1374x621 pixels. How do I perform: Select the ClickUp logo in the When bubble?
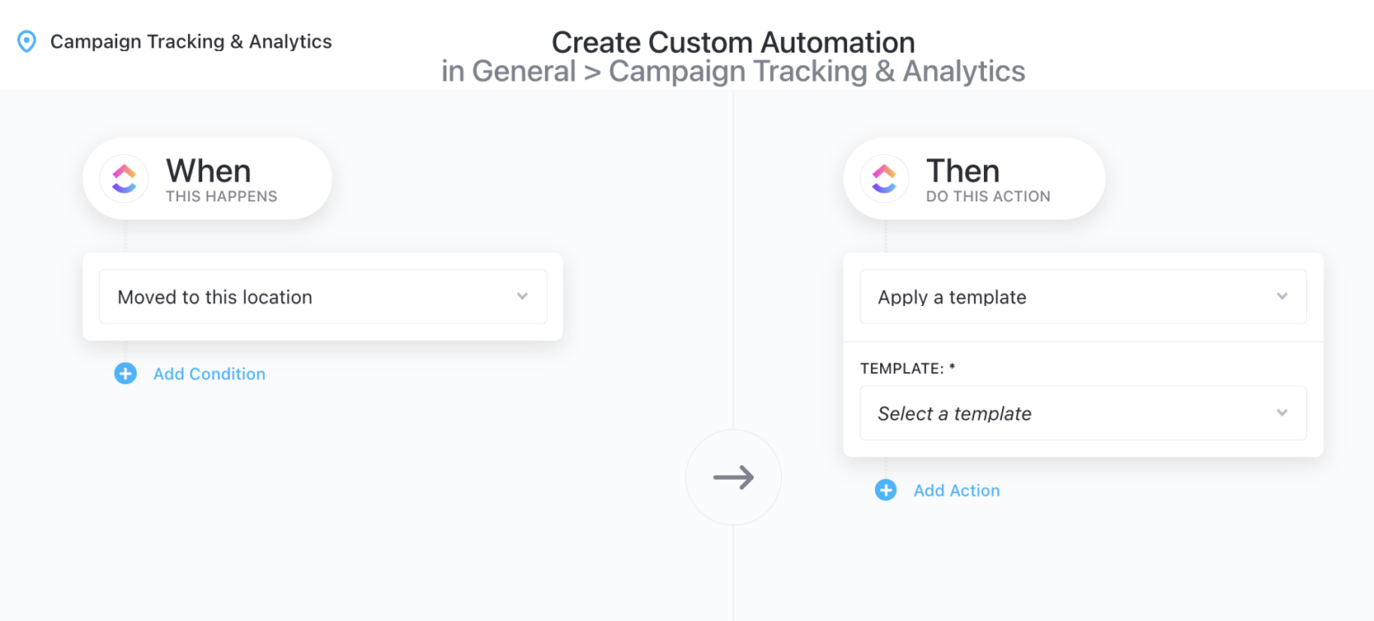click(x=123, y=178)
